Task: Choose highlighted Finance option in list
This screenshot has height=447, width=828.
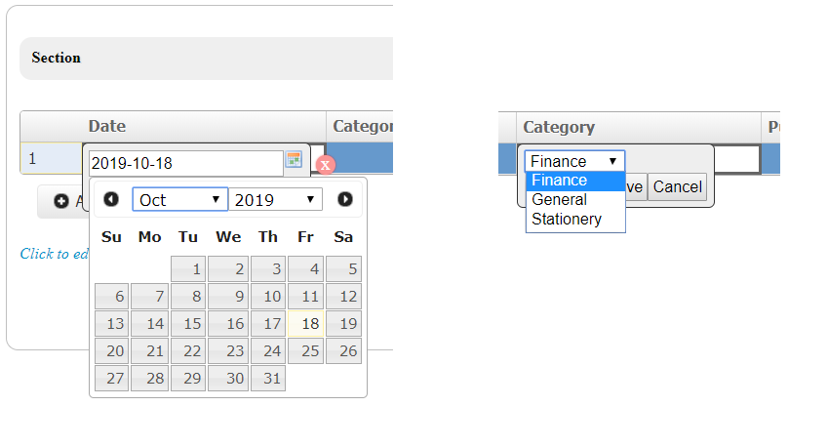Action: (x=560, y=181)
